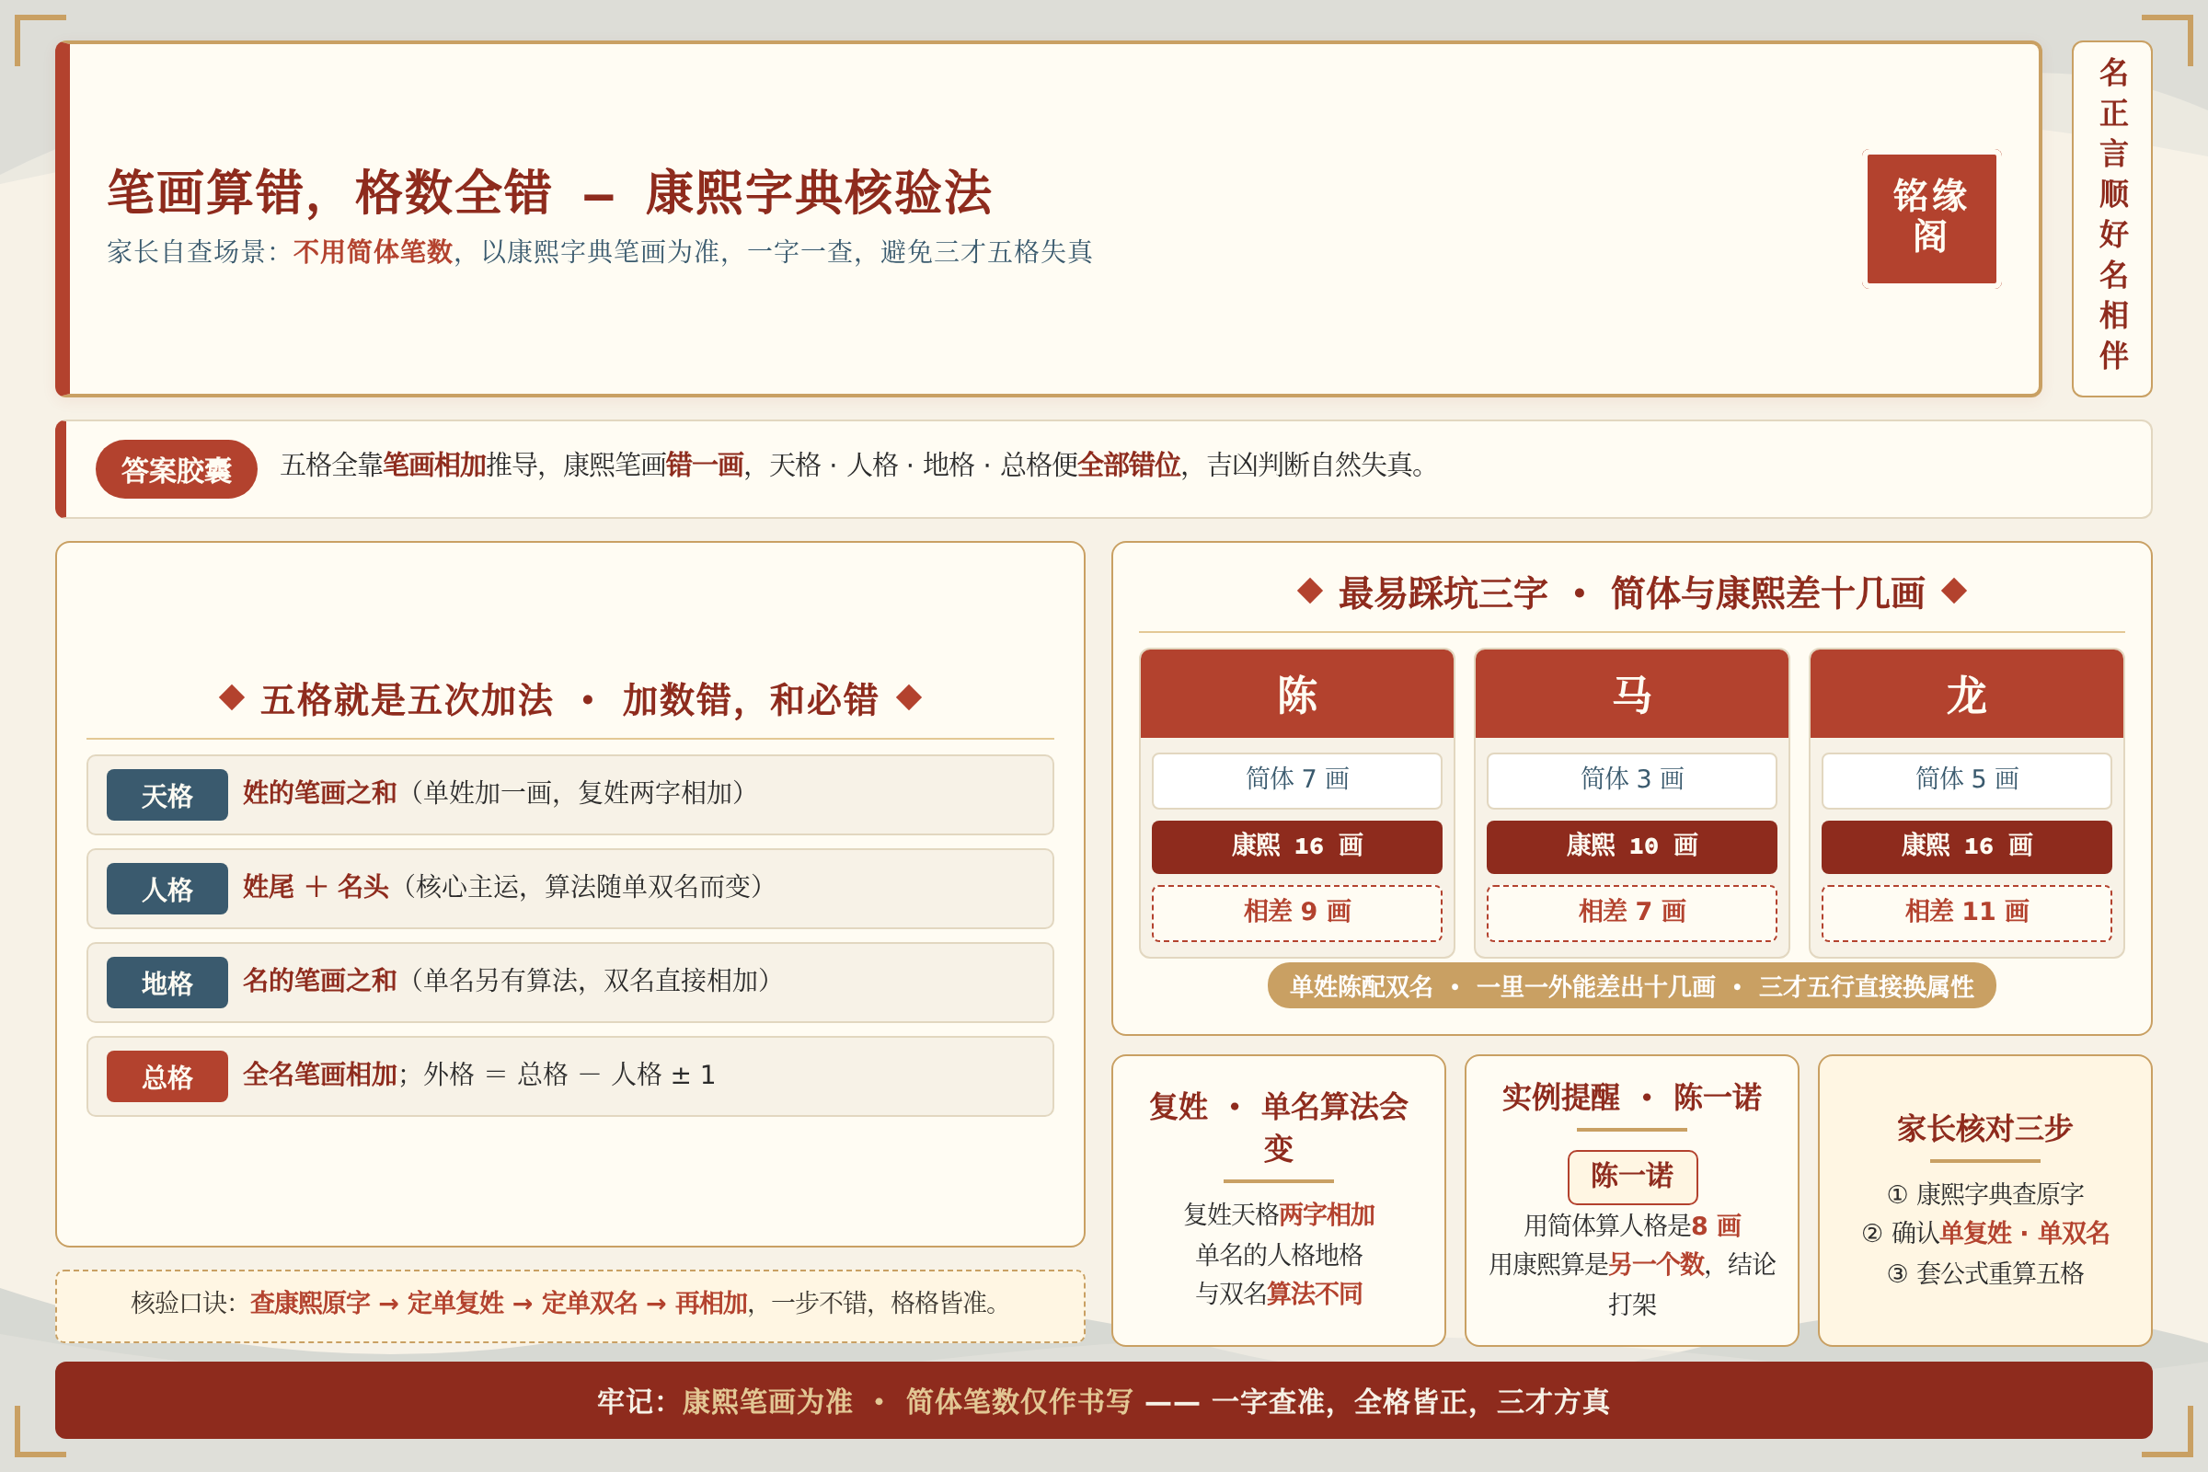Click '相差 9 画' dashed box
The image size is (2208, 1472).
point(1296,913)
